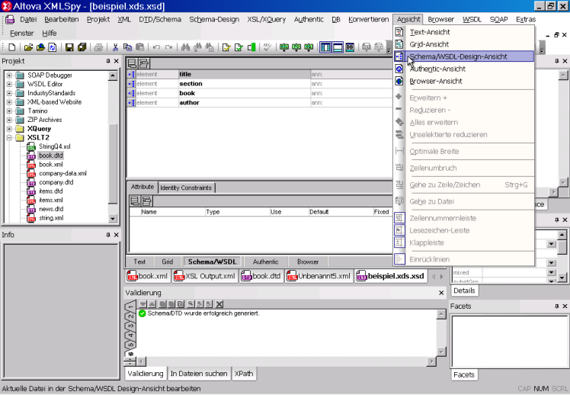Switch to the Browser view tab

coord(308,262)
